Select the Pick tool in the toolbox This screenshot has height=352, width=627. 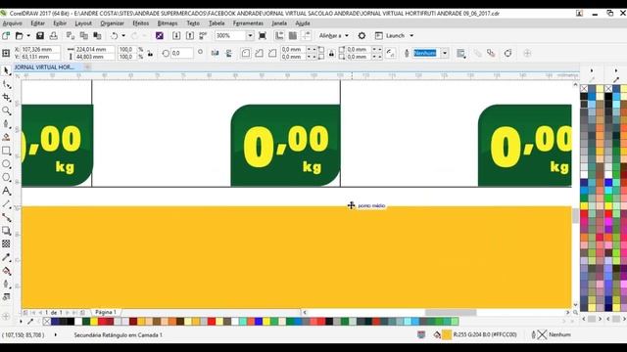click(x=6, y=71)
